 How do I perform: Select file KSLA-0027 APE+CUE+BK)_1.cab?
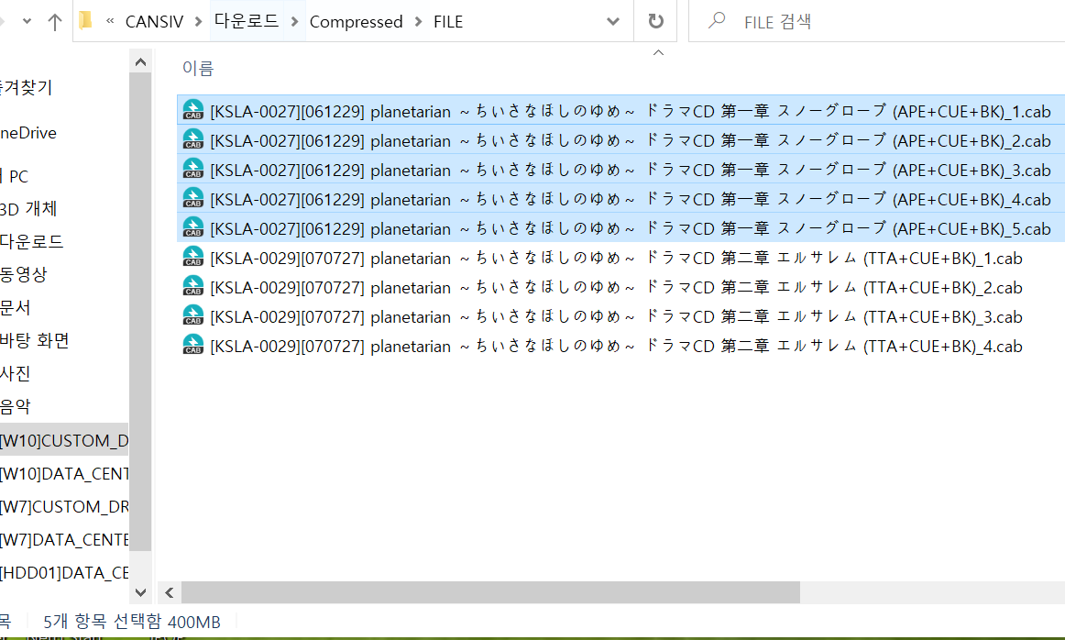tap(620, 110)
